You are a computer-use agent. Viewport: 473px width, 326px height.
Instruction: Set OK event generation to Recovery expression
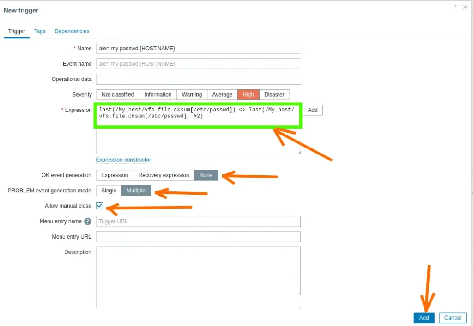164,175
